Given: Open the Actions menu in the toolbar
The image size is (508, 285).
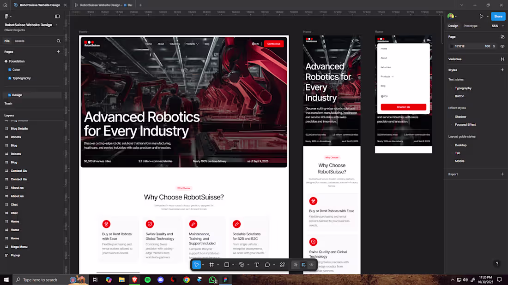Looking at the screenshot, I should tap(282, 265).
